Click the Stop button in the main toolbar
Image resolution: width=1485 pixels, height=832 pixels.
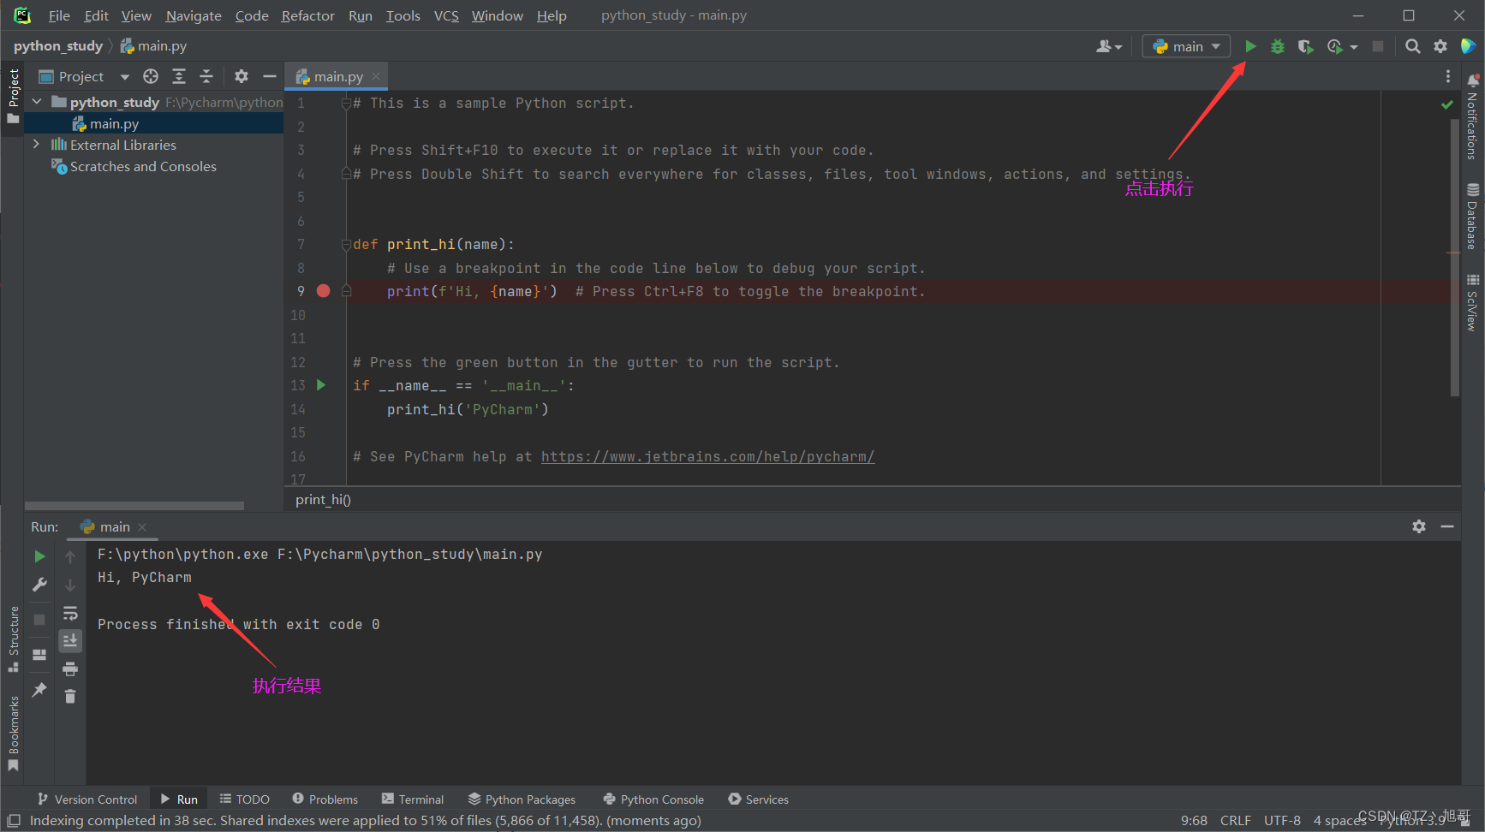pyautogui.click(x=1378, y=46)
